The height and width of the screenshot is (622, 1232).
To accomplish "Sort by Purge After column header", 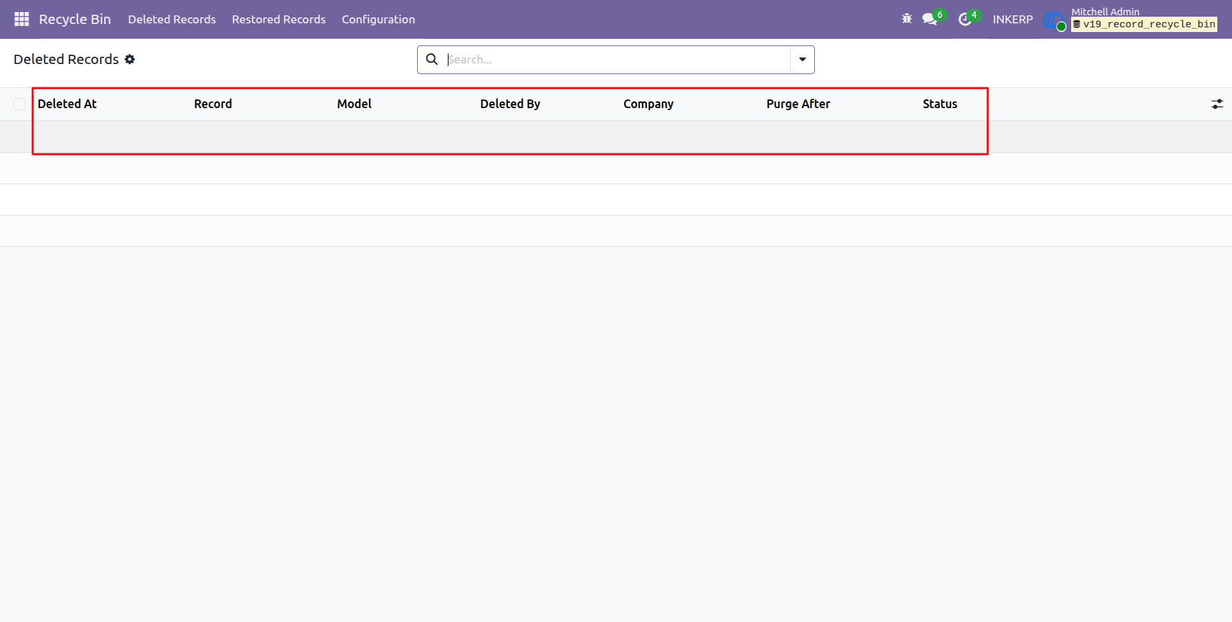I will click(x=798, y=104).
